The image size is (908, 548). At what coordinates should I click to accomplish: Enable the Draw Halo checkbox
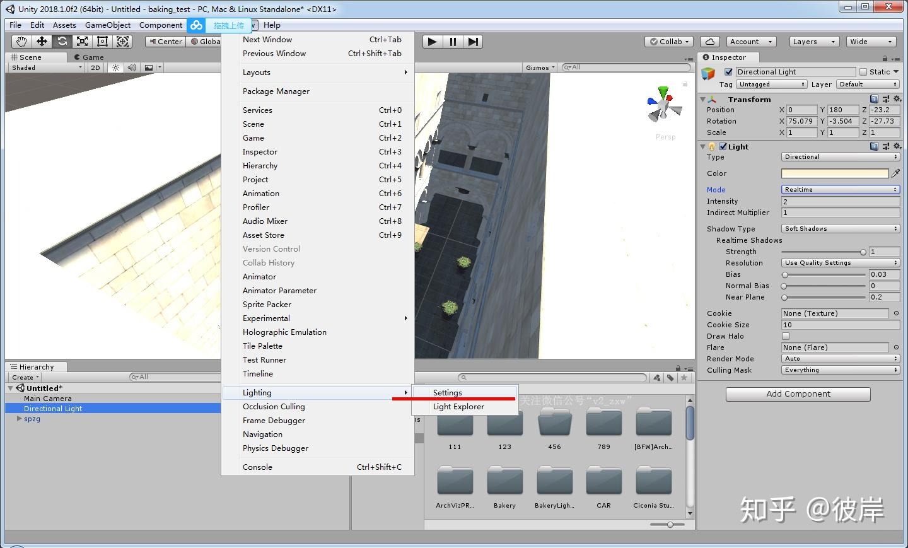point(786,336)
